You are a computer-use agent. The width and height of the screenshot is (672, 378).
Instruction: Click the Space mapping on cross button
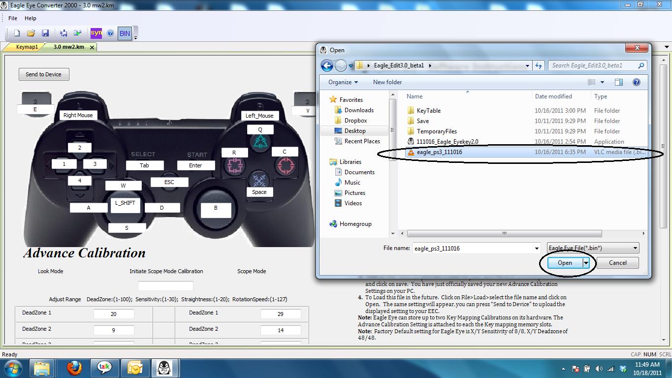point(259,192)
